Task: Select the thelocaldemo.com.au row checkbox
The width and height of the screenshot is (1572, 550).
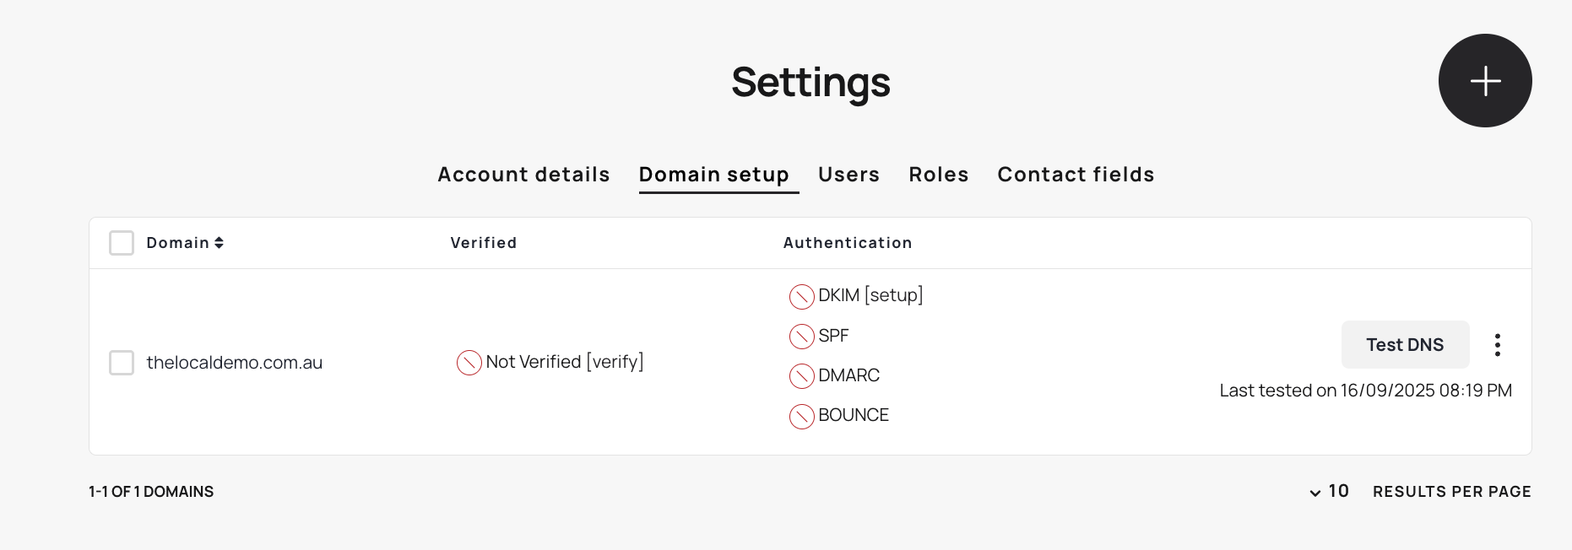Action: tap(122, 363)
